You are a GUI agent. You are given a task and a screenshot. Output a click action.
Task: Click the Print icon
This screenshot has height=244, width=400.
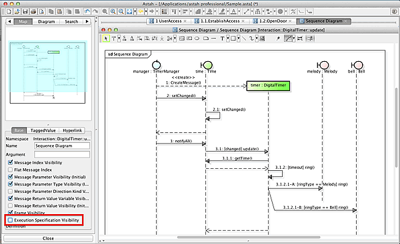tap(33, 11)
